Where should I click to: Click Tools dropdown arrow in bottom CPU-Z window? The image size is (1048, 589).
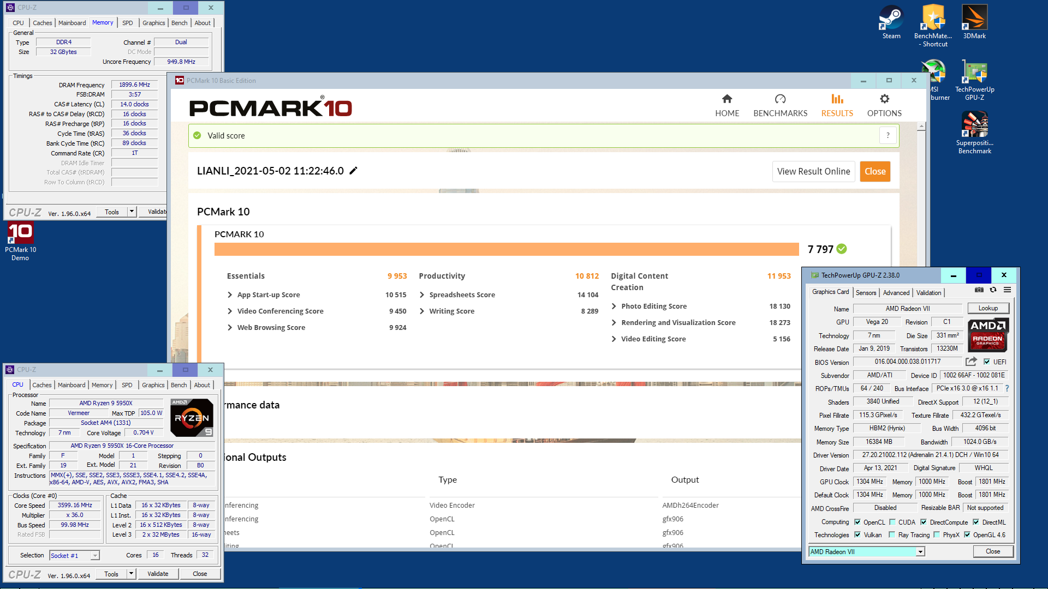coord(132,574)
